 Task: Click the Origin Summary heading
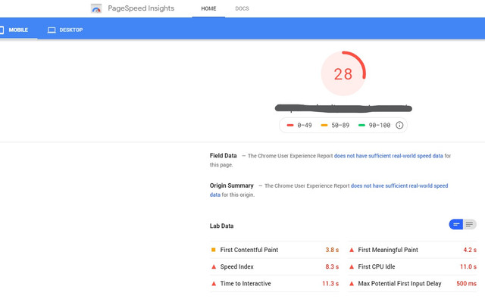(x=231, y=185)
